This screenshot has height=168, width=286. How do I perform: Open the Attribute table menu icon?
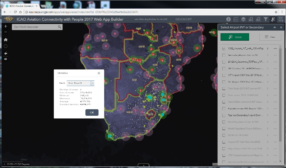click(x=281, y=19)
